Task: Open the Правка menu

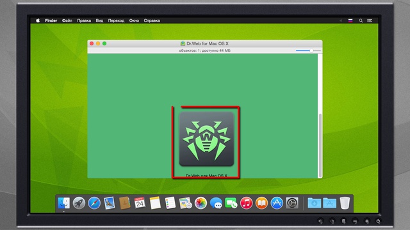Action: point(84,20)
